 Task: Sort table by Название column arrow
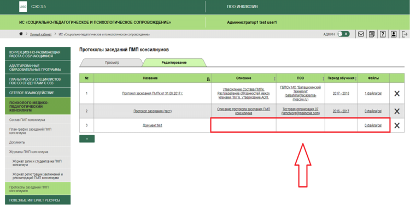[x=208, y=78]
